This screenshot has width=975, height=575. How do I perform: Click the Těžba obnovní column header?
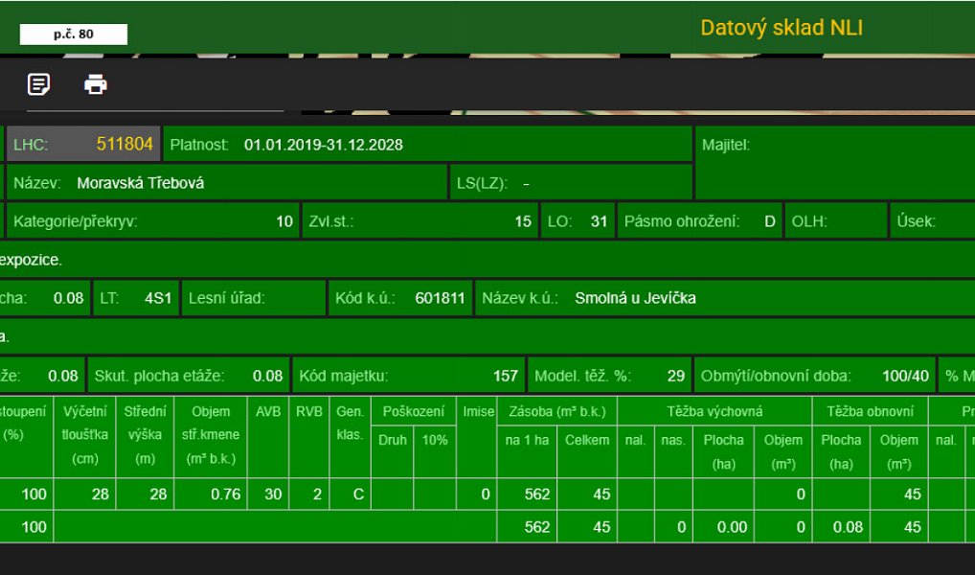click(x=870, y=412)
